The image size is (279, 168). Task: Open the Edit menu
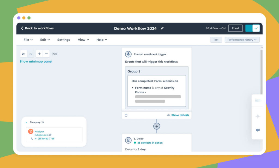tap(45, 40)
